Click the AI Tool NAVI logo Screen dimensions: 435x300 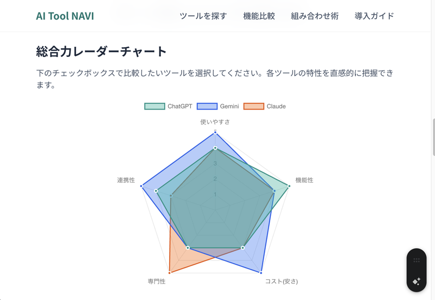coord(65,16)
